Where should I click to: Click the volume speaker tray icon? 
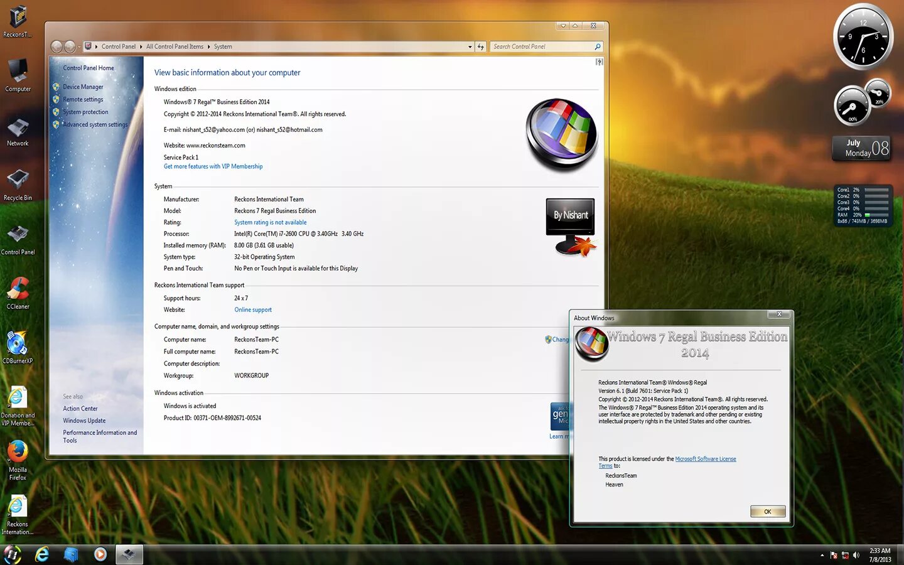(856, 556)
